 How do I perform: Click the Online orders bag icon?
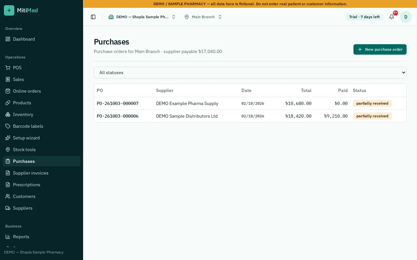8,91
